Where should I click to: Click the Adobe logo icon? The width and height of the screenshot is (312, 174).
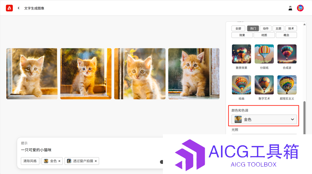point(9,8)
